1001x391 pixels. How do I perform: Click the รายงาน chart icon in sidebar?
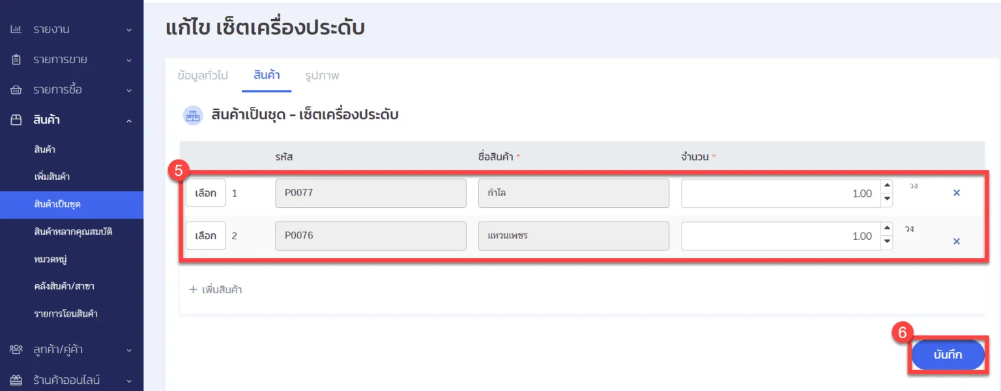(16, 29)
